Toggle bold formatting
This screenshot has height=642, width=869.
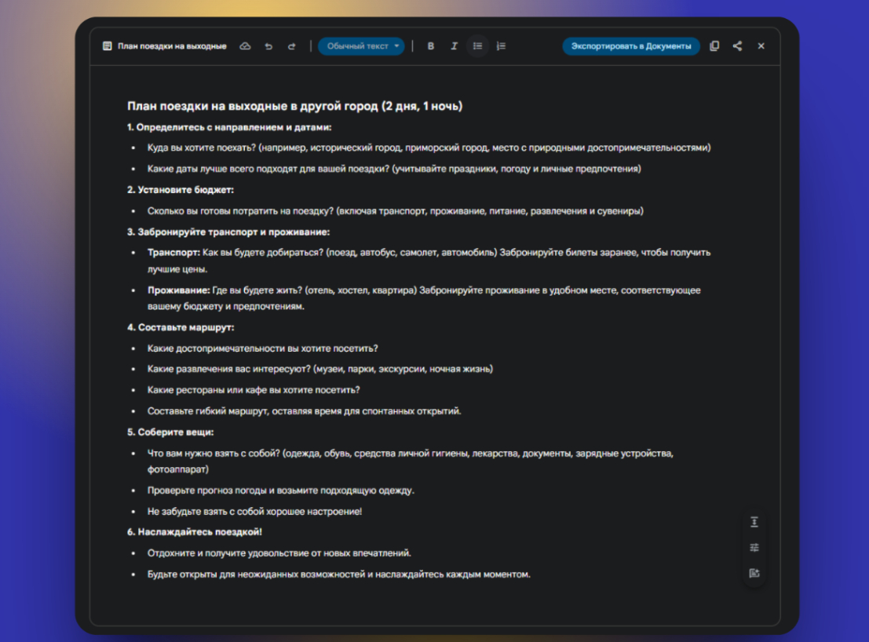tap(431, 46)
